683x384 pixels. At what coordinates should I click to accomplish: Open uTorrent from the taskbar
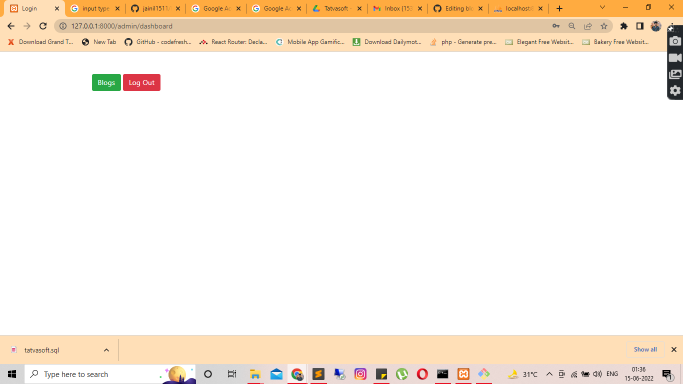point(402,373)
